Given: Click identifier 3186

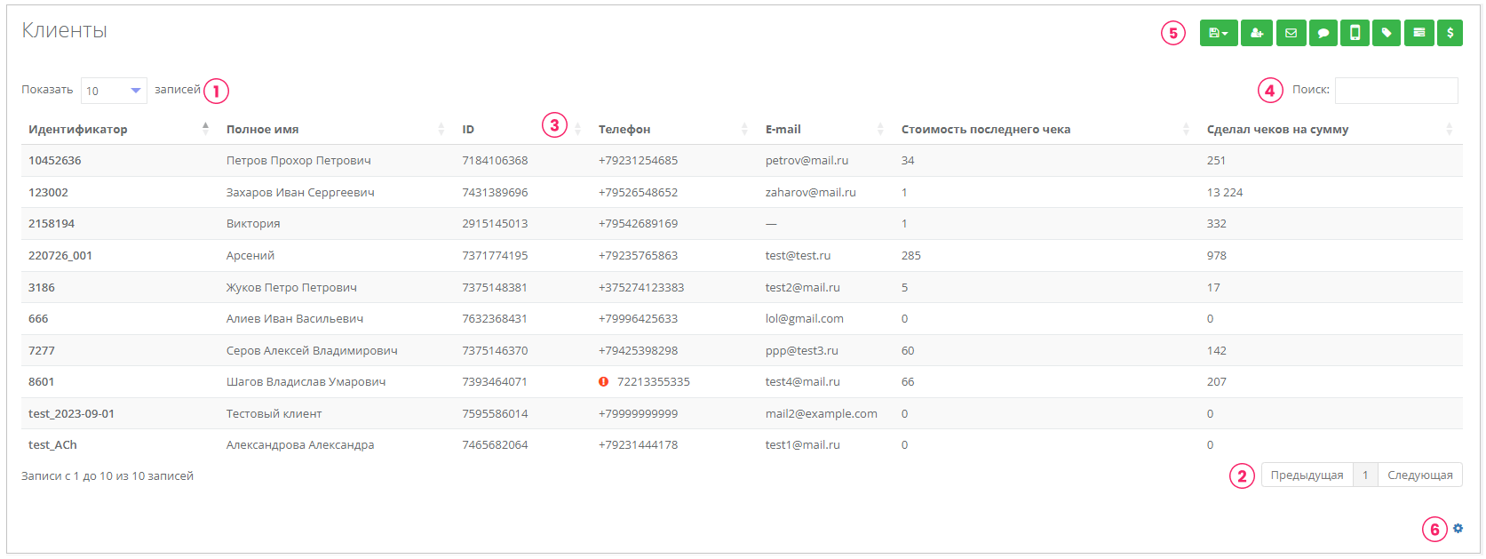Looking at the screenshot, I should [x=42, y=287].
